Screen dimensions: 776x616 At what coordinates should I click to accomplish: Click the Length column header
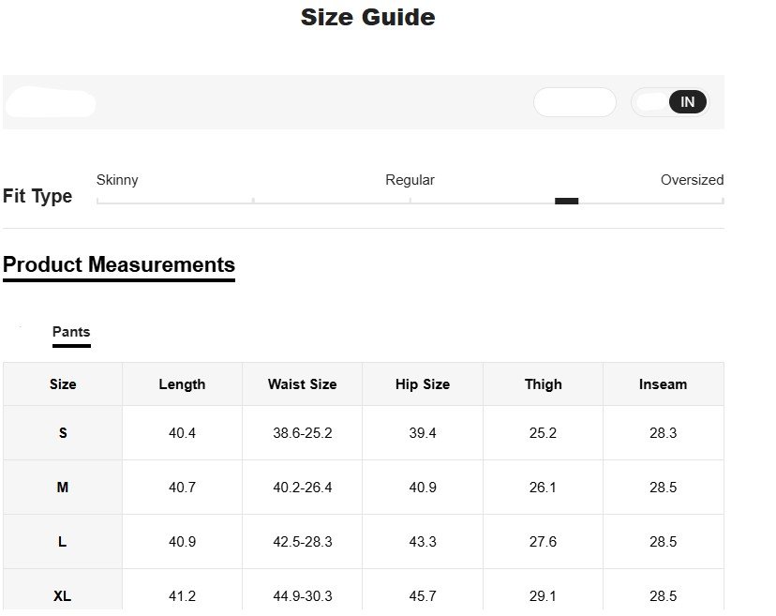(x=182, y=384)
